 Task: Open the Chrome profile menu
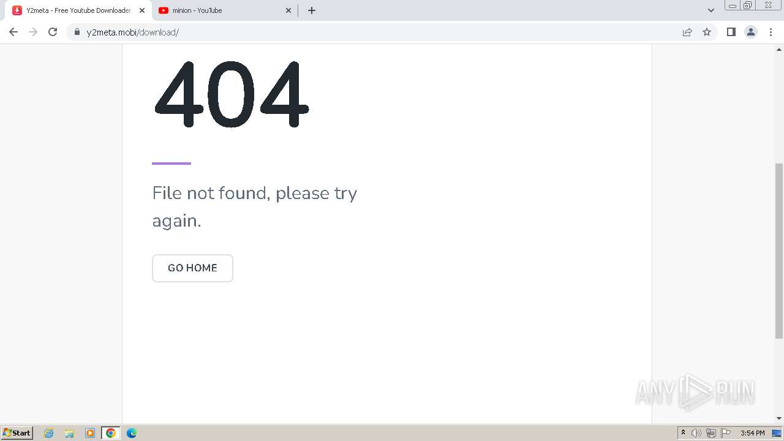(751, 32)
